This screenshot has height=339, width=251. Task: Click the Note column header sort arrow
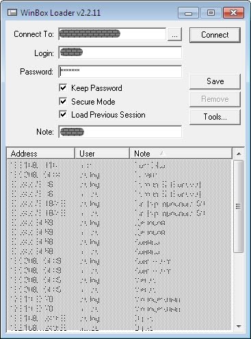point(161,153)
